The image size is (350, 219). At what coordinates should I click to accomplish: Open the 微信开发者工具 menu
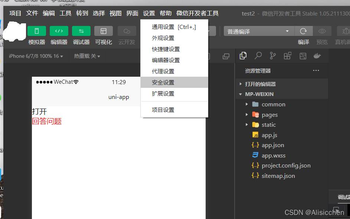pyautogui.click(x=197, y=13)
